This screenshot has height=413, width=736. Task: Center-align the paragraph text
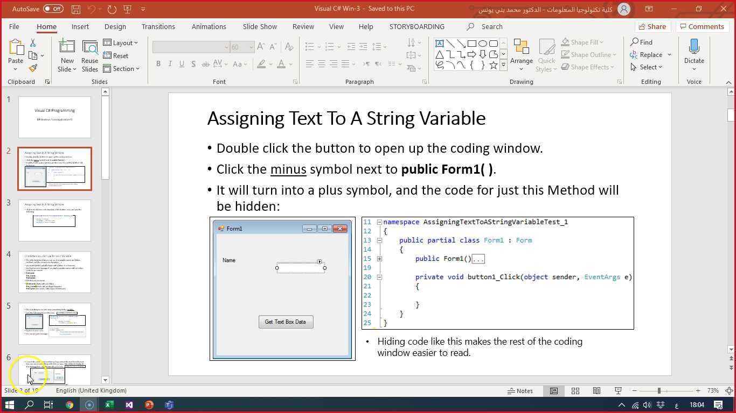[322, 64]
